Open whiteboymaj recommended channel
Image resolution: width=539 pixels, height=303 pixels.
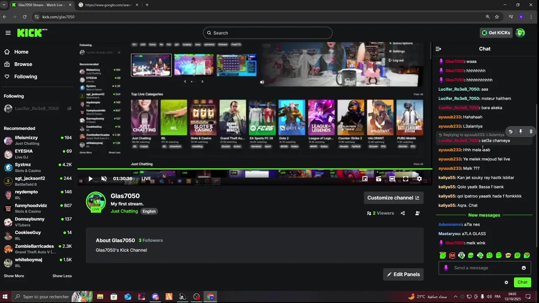(x=38, y=263)
